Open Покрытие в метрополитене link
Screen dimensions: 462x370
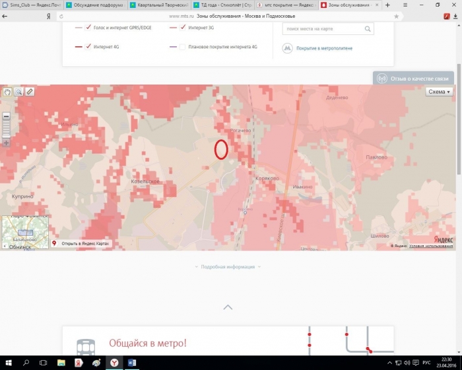pos(324,48)
